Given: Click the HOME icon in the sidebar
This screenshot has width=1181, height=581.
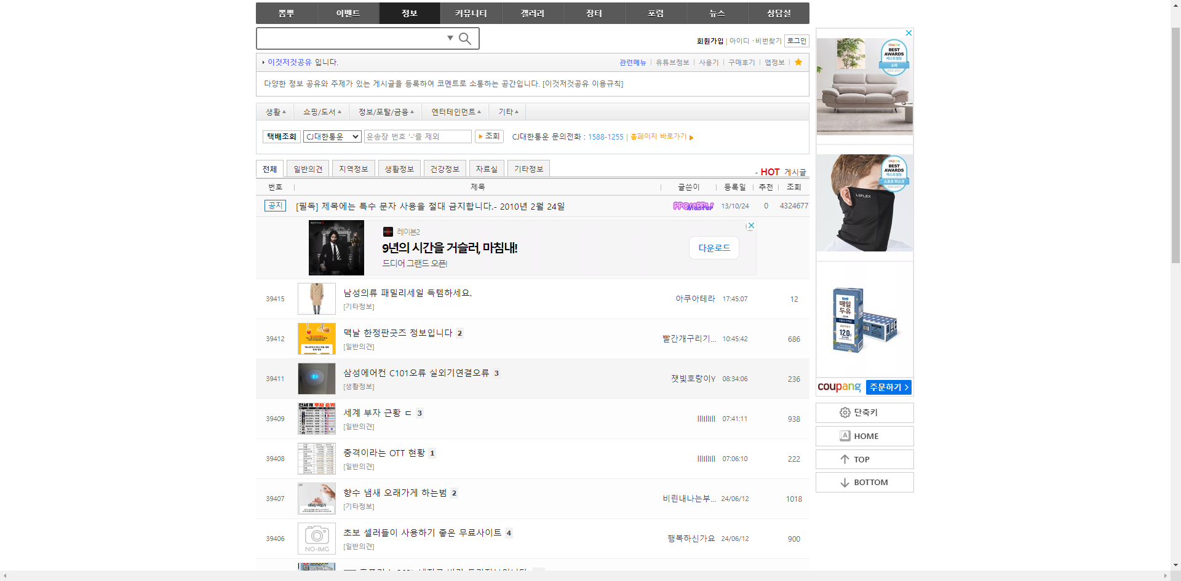Looking at the screenshot, I should [x=845, y=436].
